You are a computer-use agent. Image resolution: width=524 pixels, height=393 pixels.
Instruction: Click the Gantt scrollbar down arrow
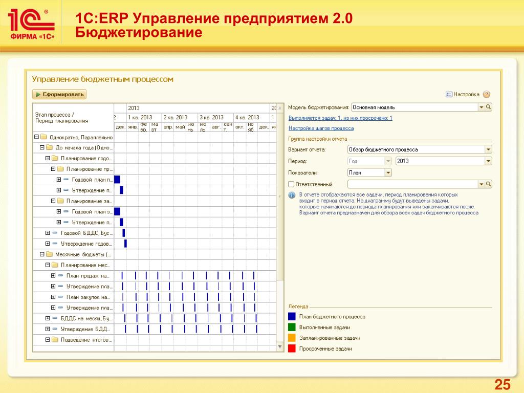(280, 347)
